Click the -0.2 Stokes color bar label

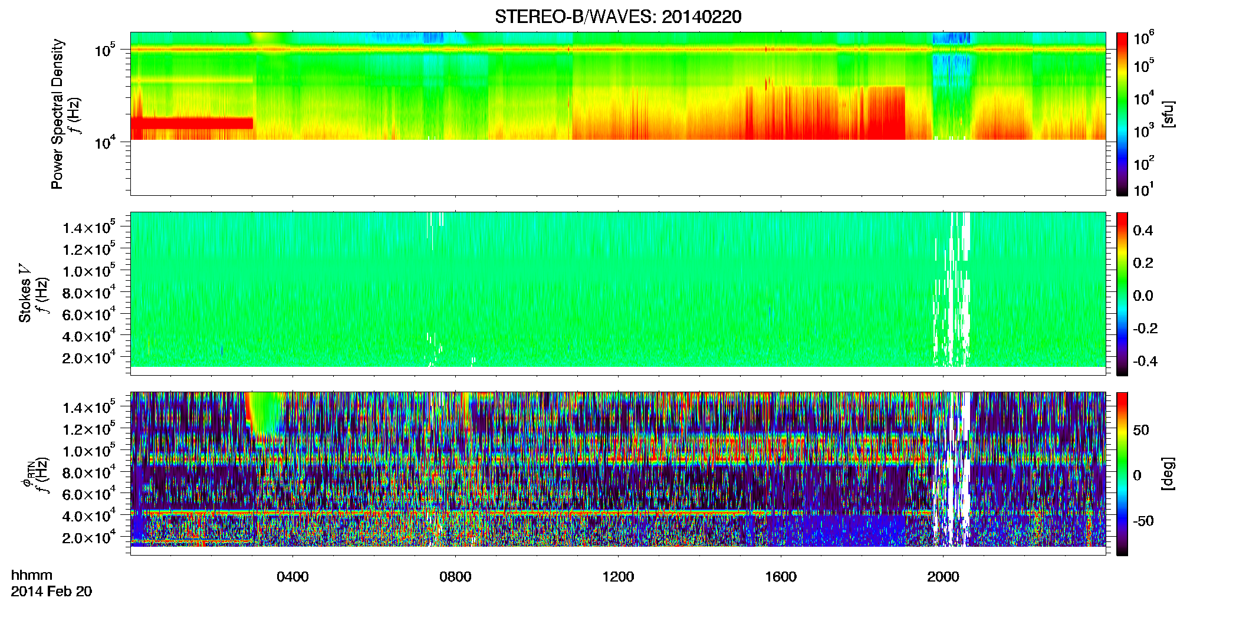pyautogui.click(x=1145, y=329)
